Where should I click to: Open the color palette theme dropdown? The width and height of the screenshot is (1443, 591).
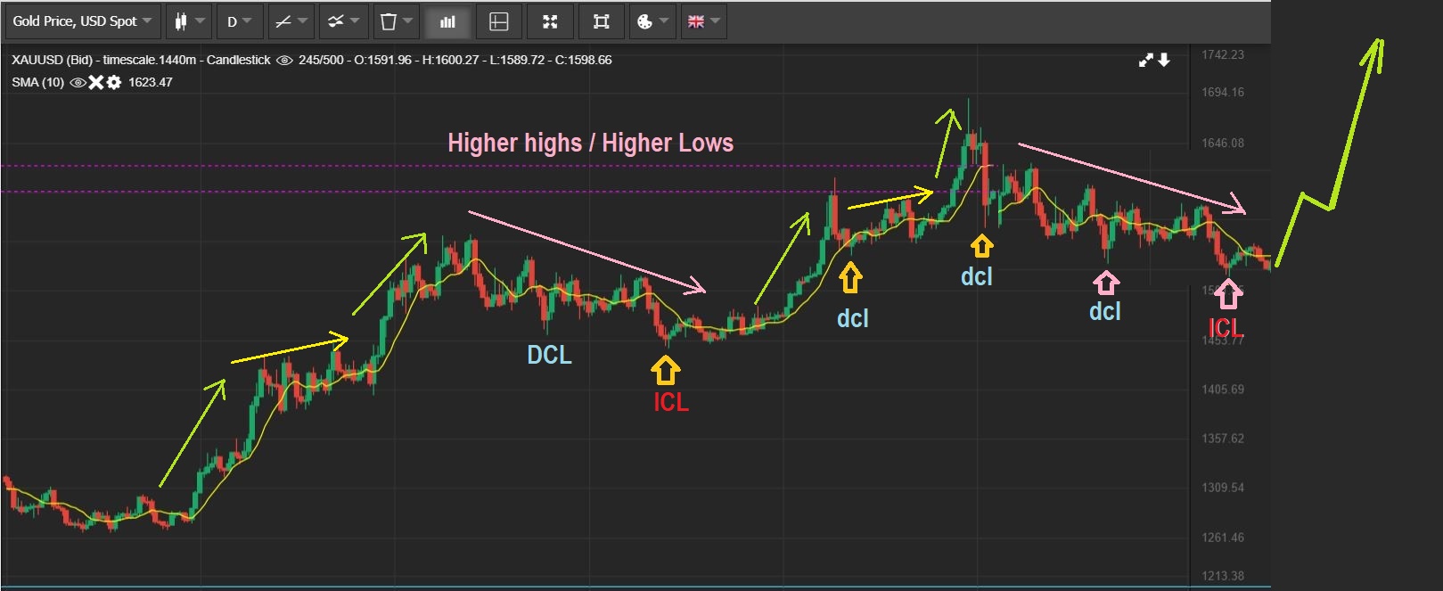click(652, 21)
